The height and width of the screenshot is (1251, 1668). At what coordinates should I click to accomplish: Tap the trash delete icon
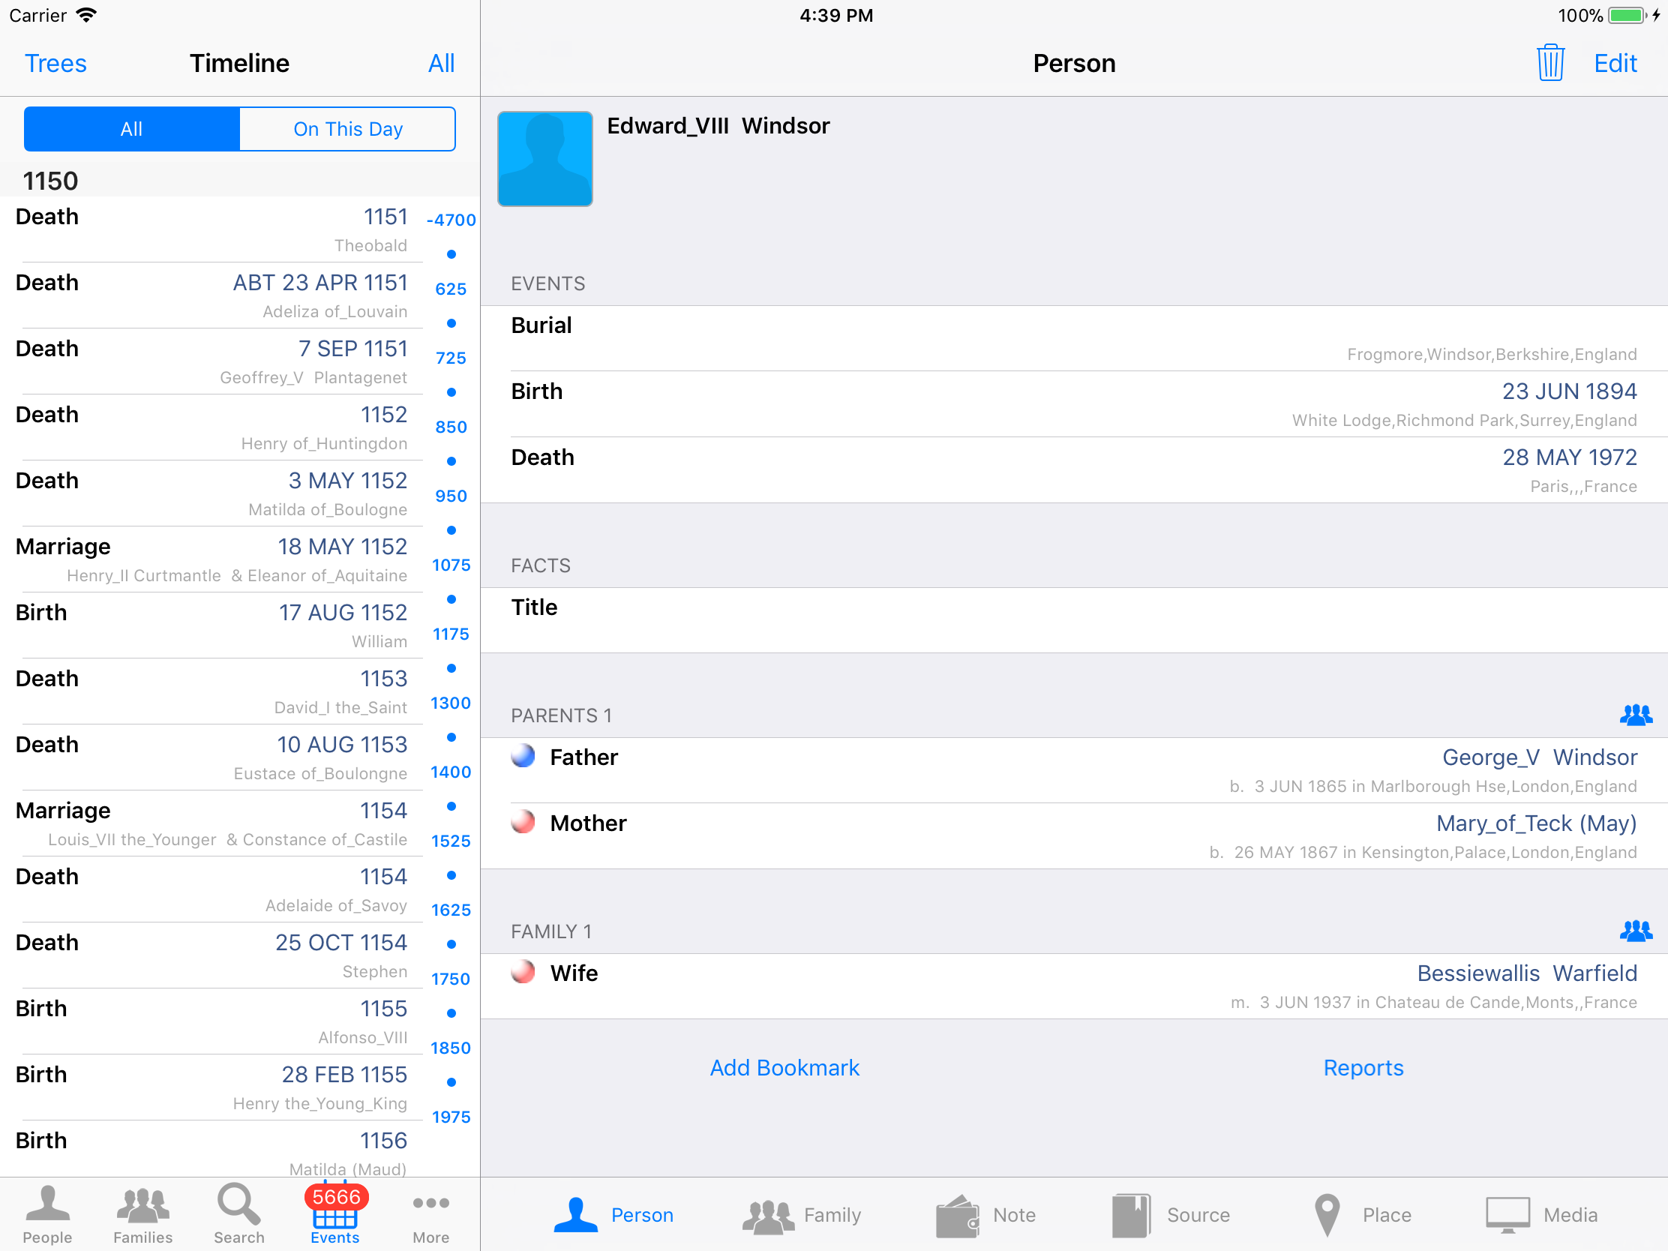click(1549, 63)
